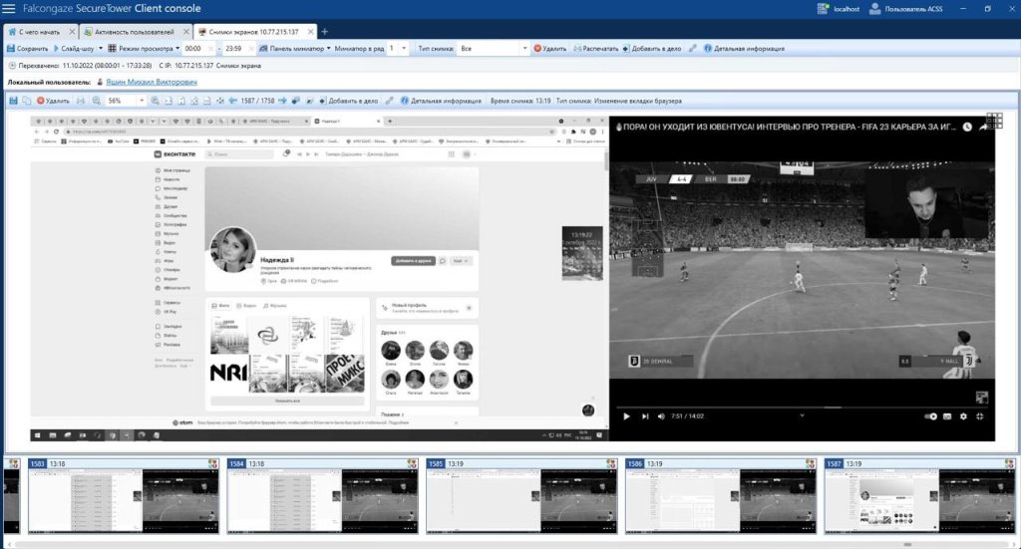
Task: Go to next snapshot with right arrow
Action: pyautogui.click(x=282, y=101)
